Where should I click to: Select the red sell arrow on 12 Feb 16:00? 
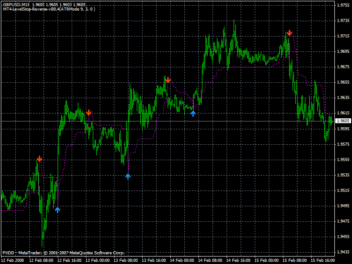point(89,113)
